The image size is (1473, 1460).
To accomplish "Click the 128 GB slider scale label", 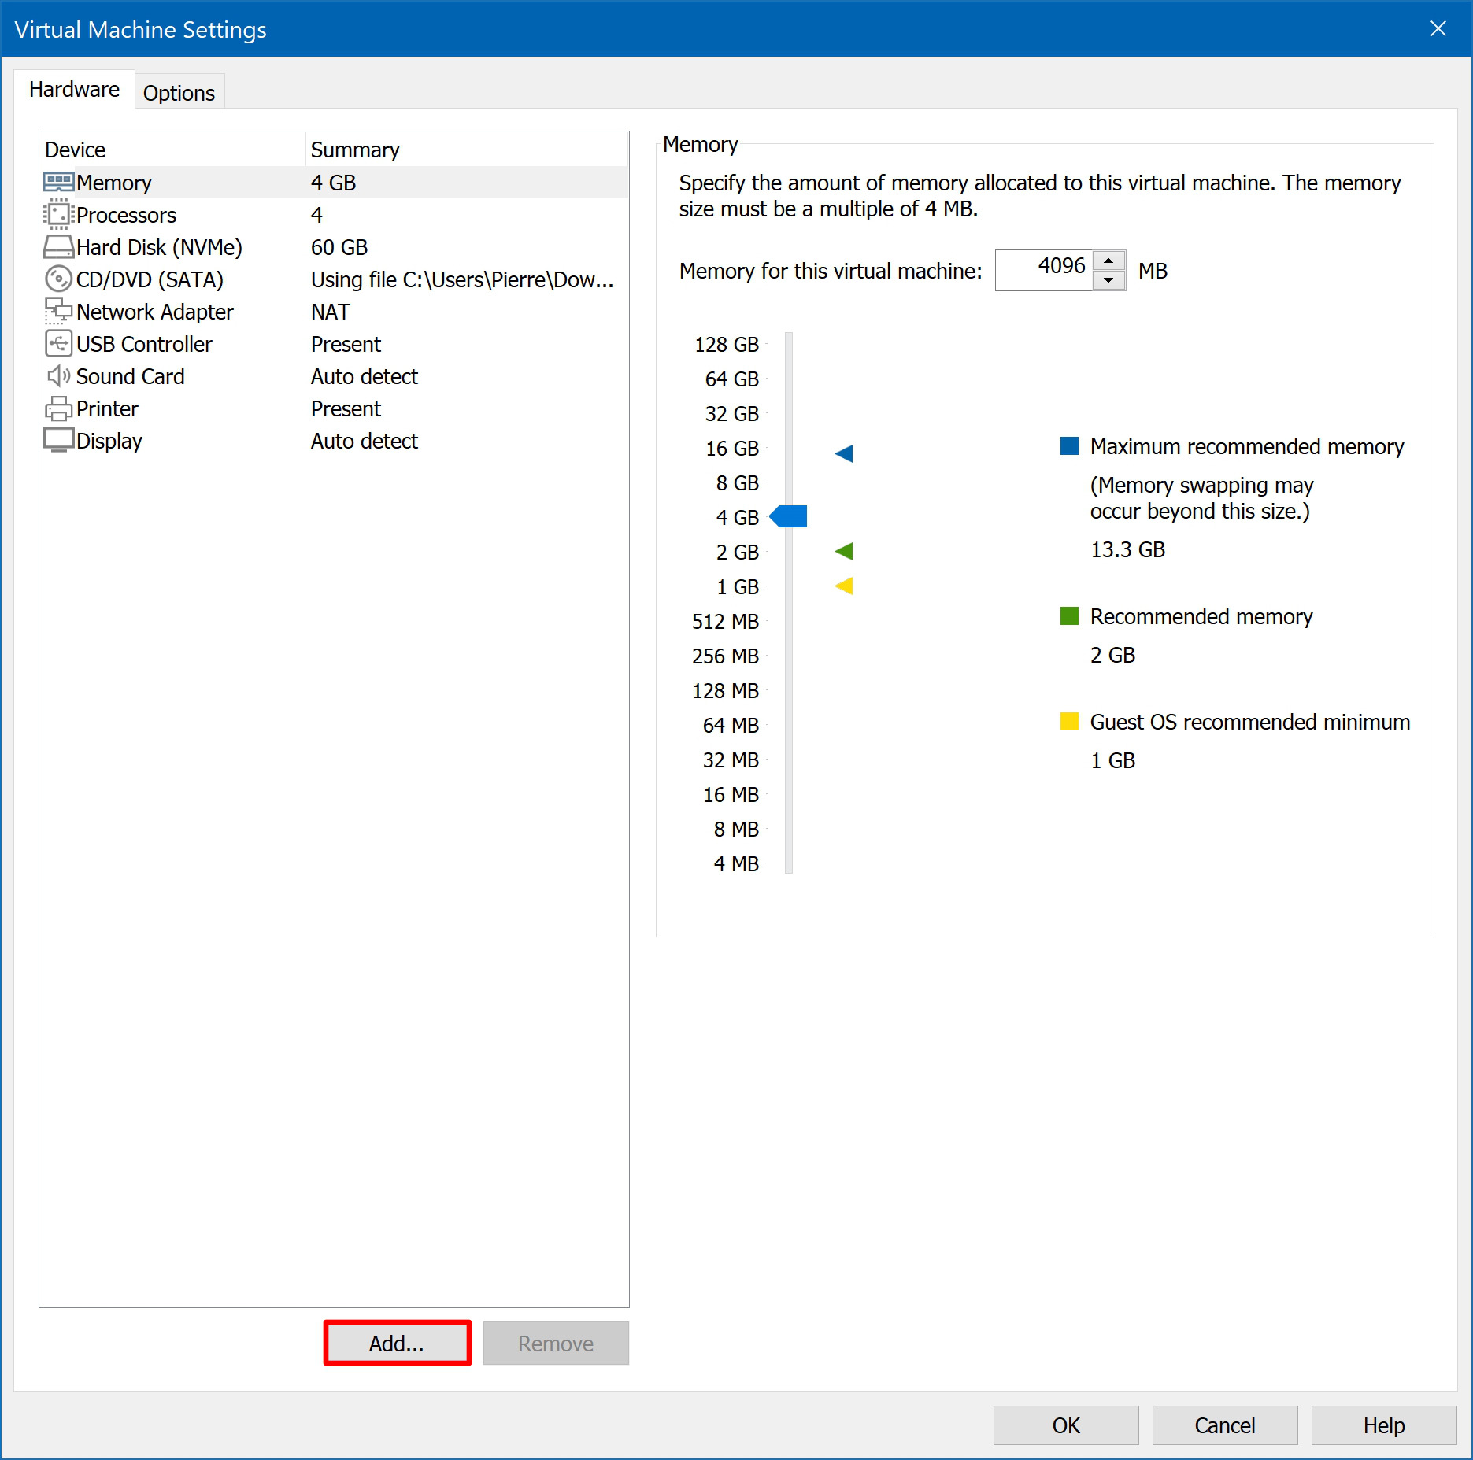I will (x=727, y=345).
